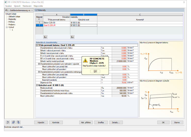The width and height of the screenshot is (191, 137).
Task: Click the bottom OK button
Action: point(163,122)
